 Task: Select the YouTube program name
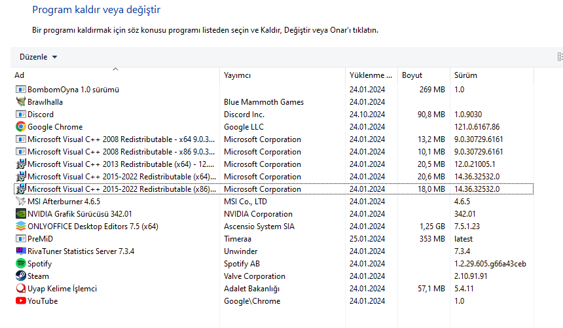click(x=43, y=301)
